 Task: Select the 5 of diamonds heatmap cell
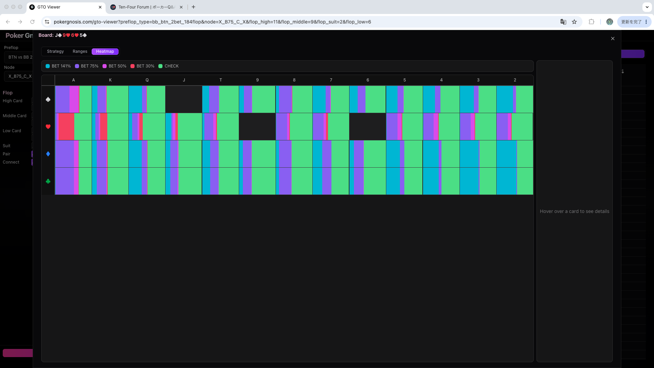click(404, 154)
